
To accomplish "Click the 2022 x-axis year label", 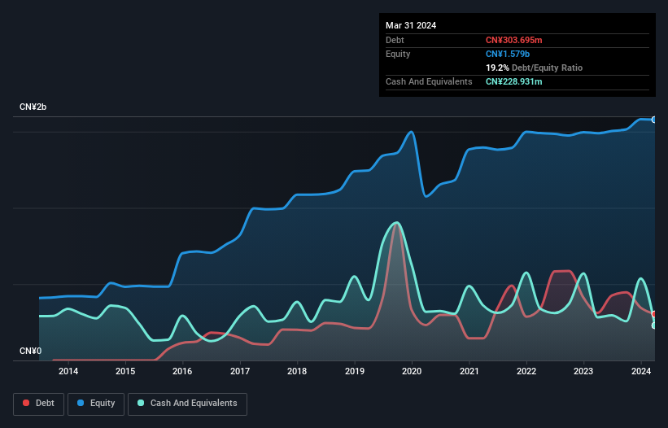I will [x=526, y=372].
